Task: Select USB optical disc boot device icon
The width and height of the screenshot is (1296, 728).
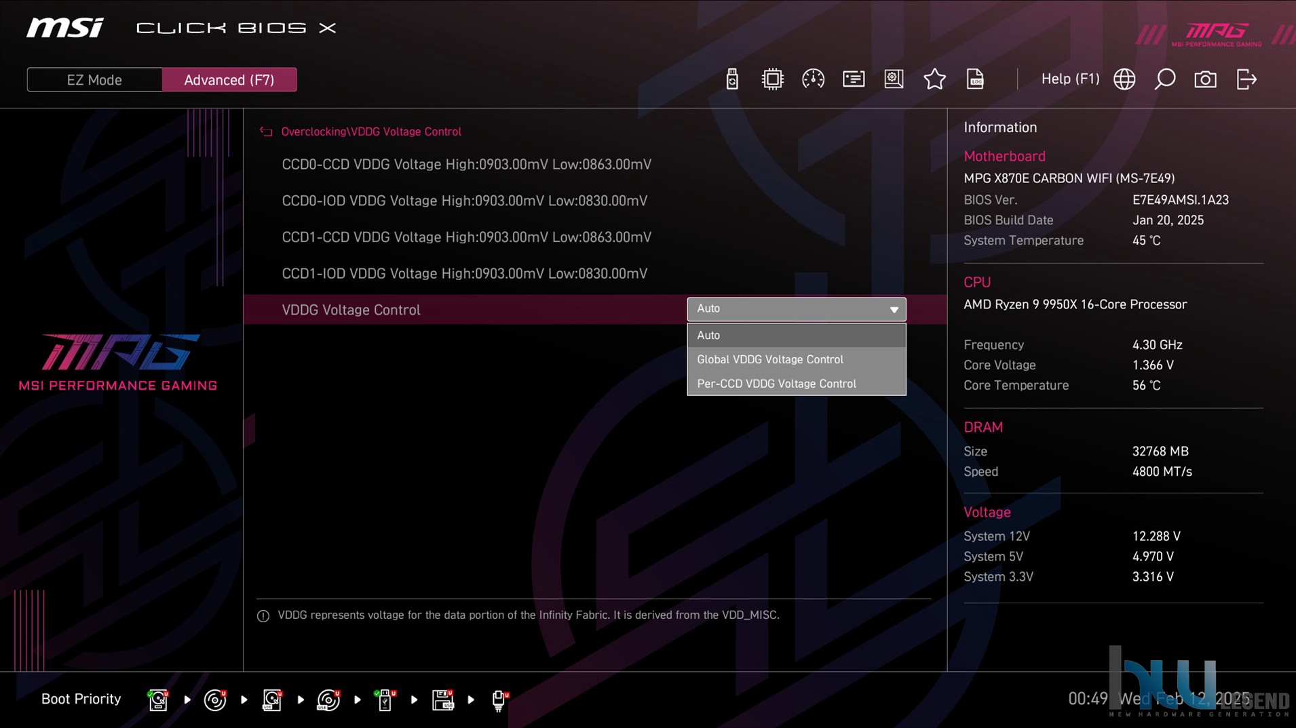Action: point(328,700)
